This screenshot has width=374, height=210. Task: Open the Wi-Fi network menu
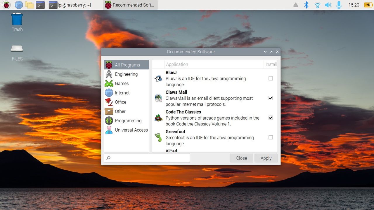317,5
